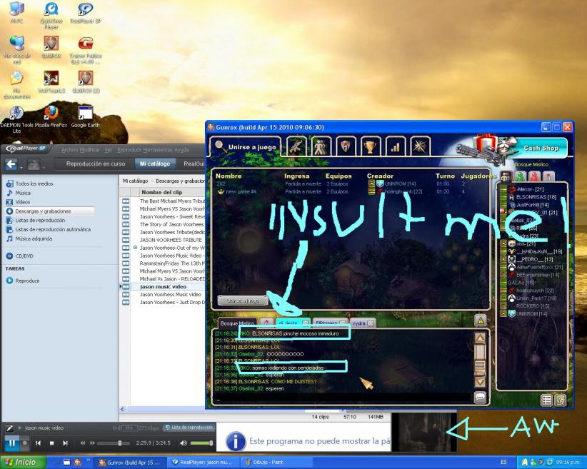The height and width of the screenshot is (469, 587).
Task: Click the Cash Shop button
Action: 541,148
